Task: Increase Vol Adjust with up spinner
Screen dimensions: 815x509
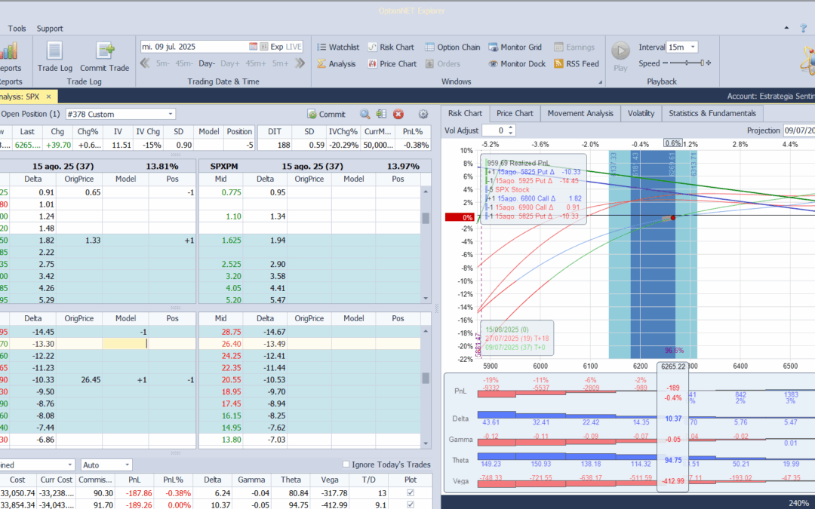Action: 511,127
